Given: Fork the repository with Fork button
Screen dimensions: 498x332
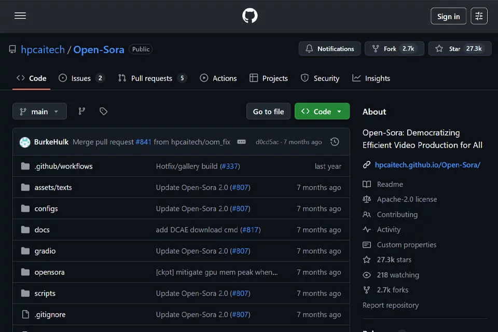Looking at the screenshot, I should 394,49.
